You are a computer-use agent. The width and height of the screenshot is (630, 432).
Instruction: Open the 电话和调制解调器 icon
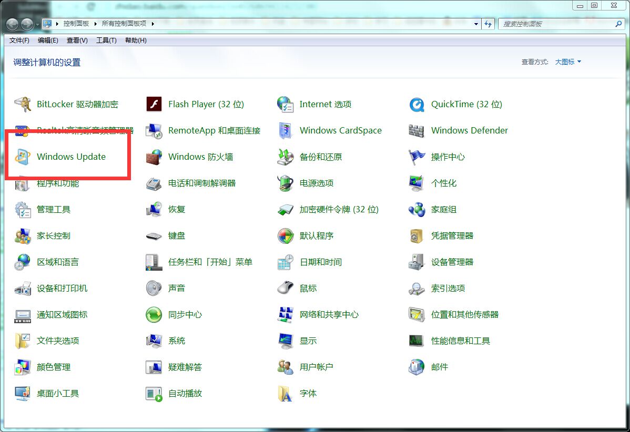point(154,183)
